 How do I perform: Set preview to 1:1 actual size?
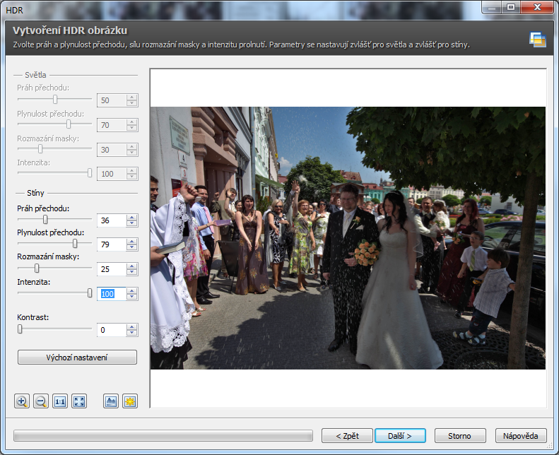[x=60, y=401]
